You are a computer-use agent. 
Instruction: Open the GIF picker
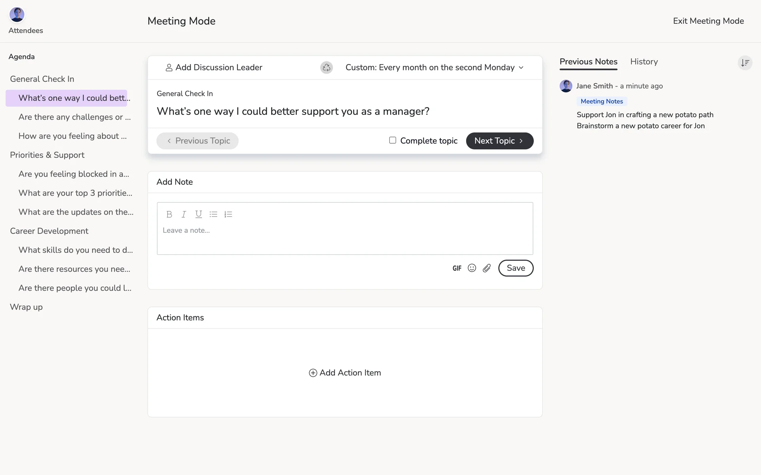tap(457, 268)
